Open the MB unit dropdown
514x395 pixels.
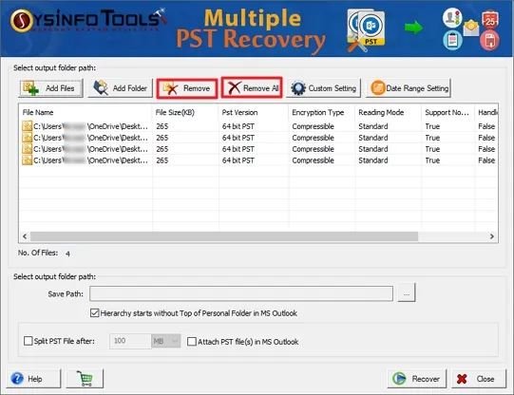click(166, 341)
